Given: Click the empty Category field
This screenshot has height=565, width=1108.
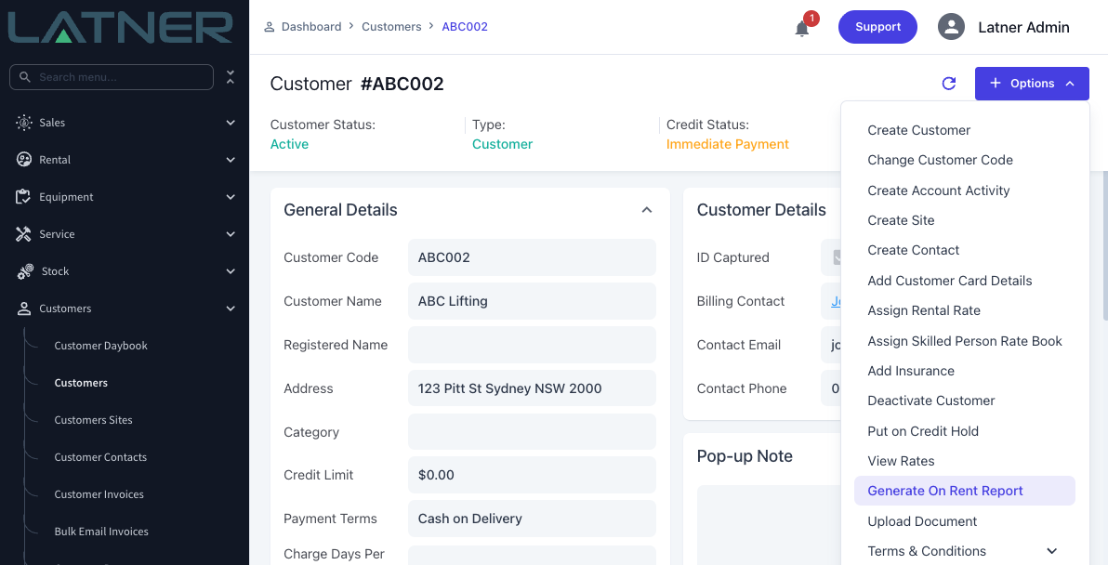Looking at the screenshot, I should (x=532, y=431).
